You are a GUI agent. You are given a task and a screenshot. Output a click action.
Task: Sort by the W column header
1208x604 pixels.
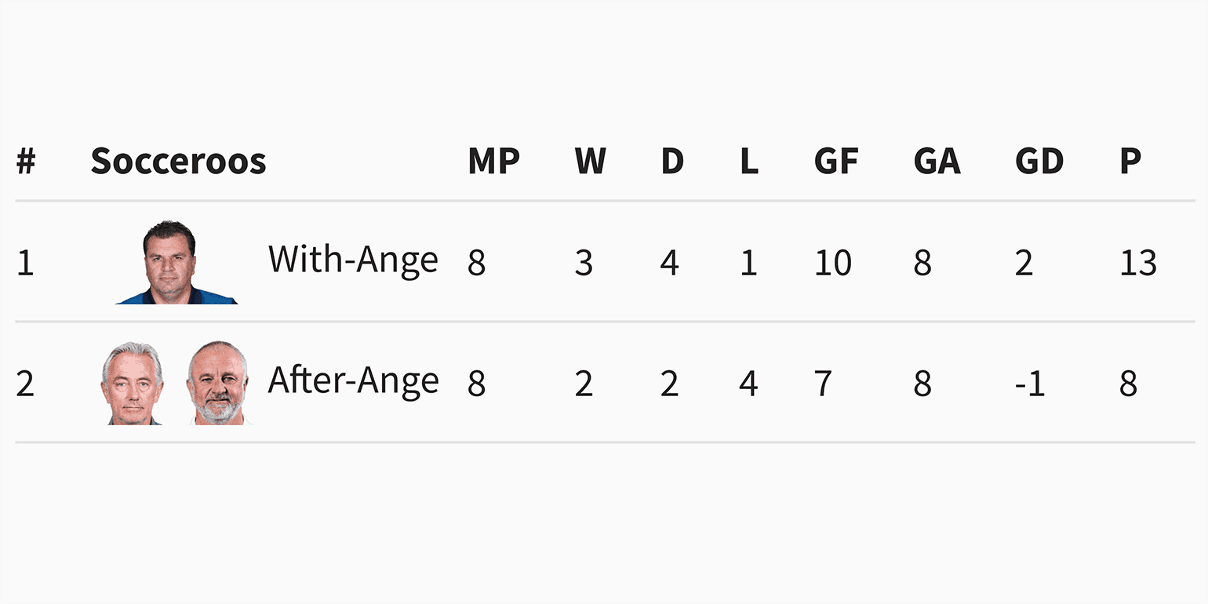point(590,161)
